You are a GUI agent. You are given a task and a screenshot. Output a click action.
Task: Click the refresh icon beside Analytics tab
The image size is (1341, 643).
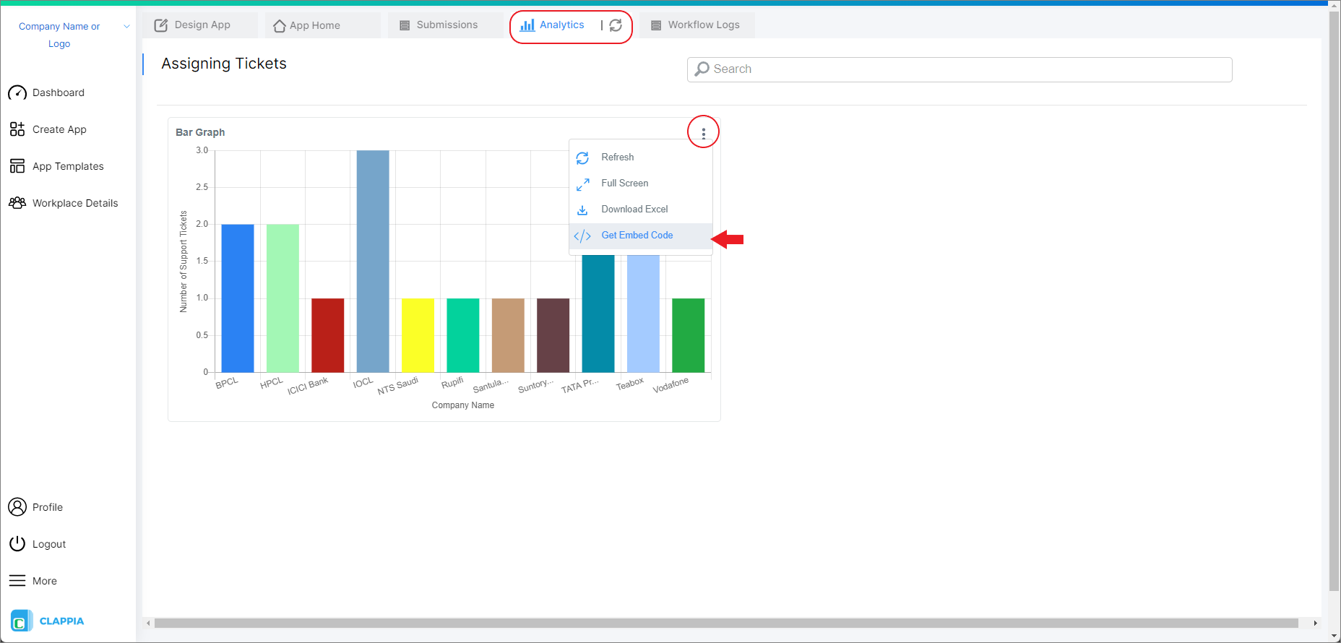point(616,25)
